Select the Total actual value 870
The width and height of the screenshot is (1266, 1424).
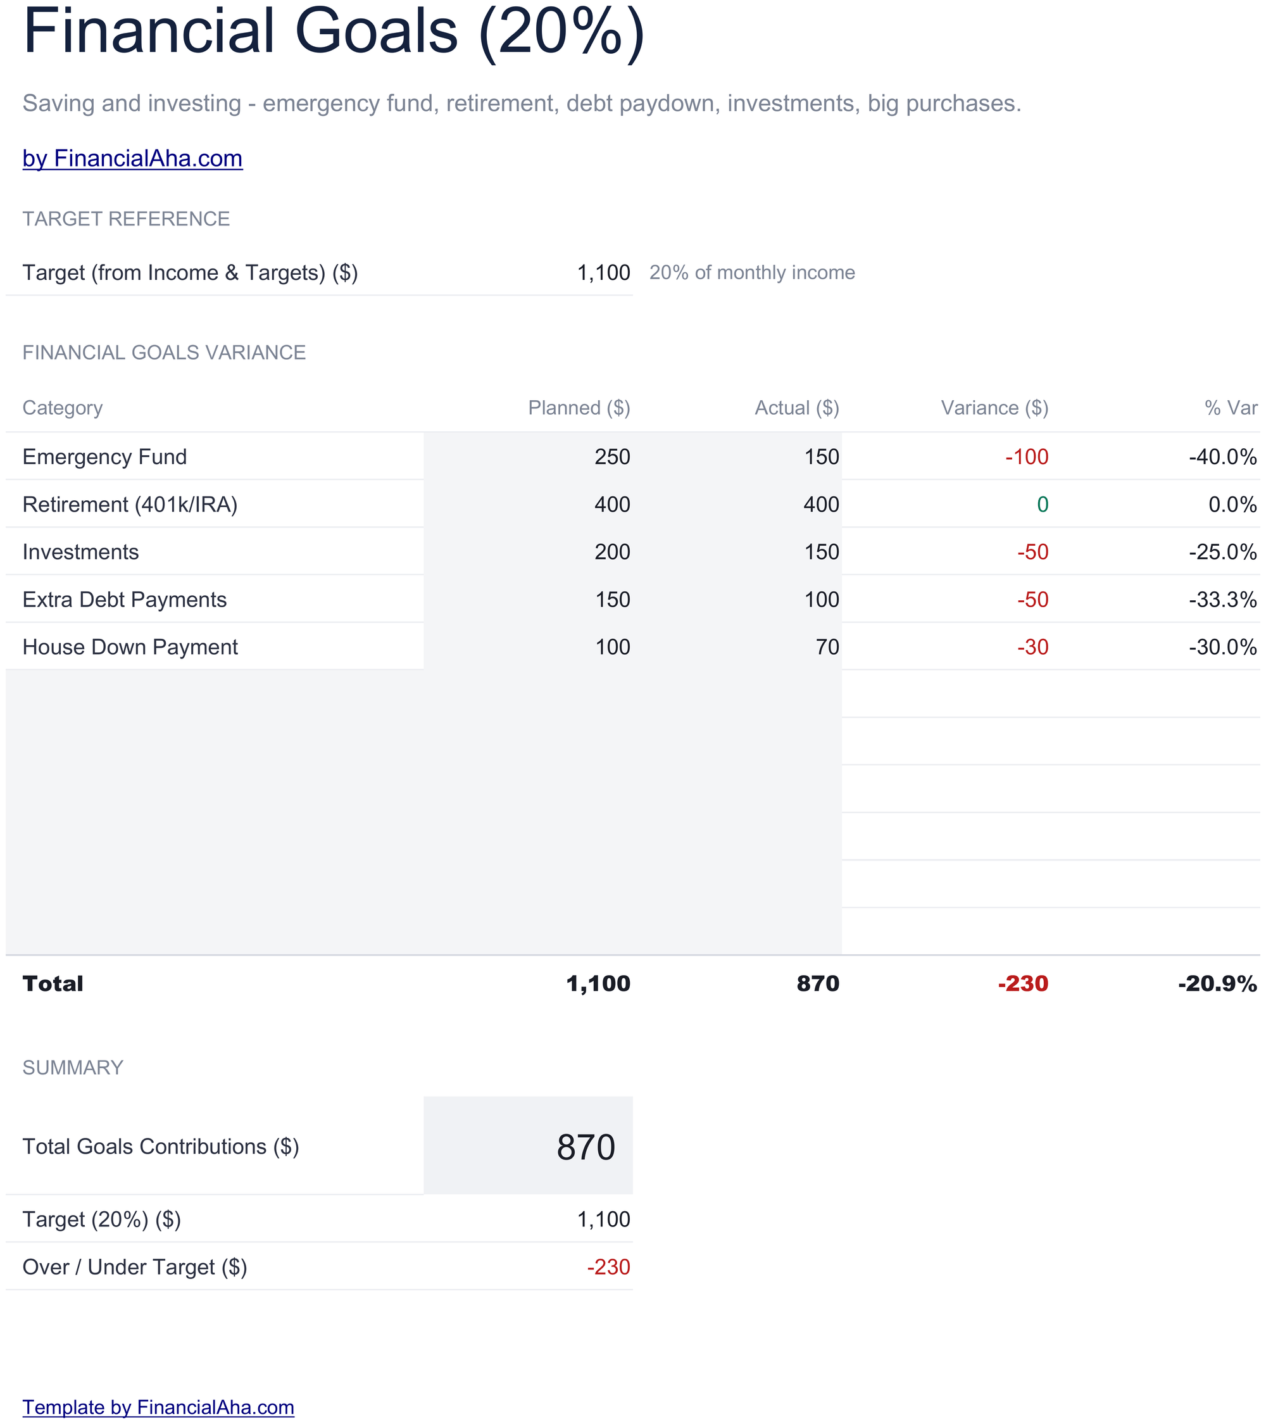click(x=818, y=984)
